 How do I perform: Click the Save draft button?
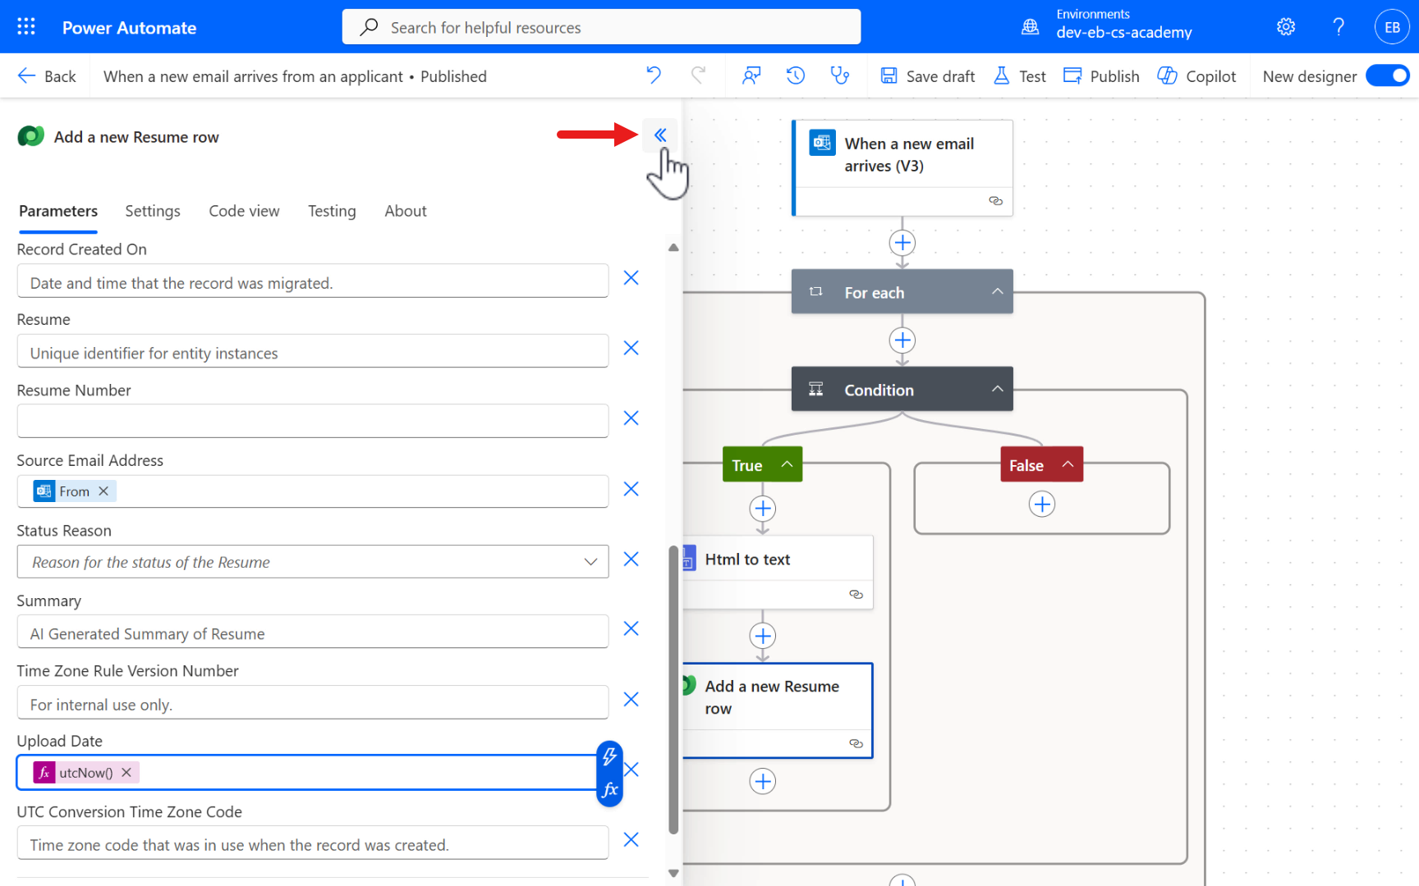pos(928,76)
